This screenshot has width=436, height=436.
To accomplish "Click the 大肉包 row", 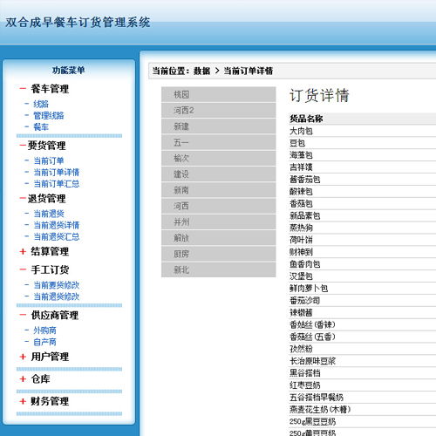I will [363, 131].
